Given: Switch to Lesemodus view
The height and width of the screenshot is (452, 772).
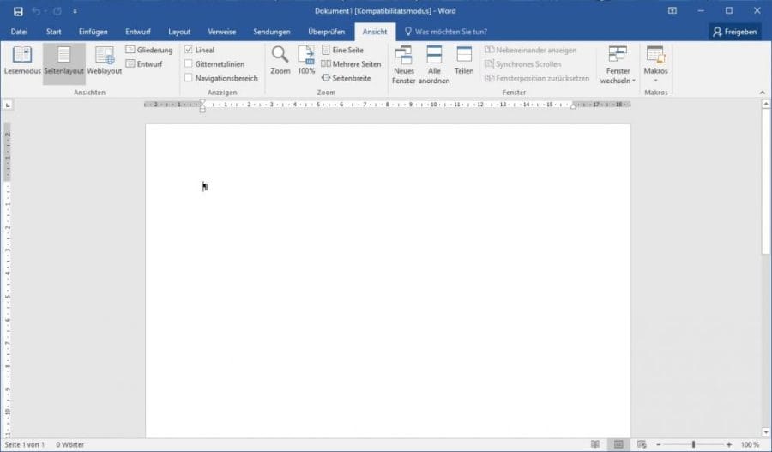Looking at the screenshot, I should coord(22,61).
